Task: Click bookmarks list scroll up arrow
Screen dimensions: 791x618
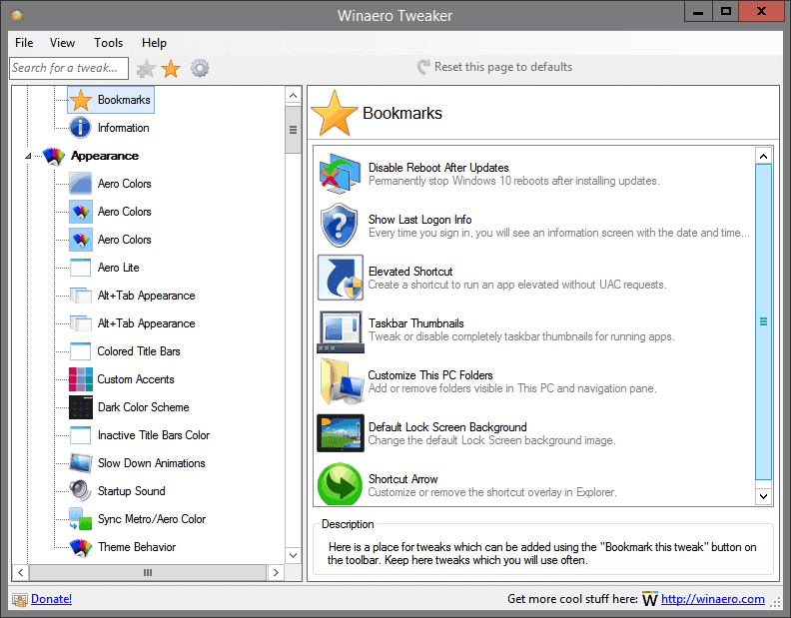Action: 763,157
